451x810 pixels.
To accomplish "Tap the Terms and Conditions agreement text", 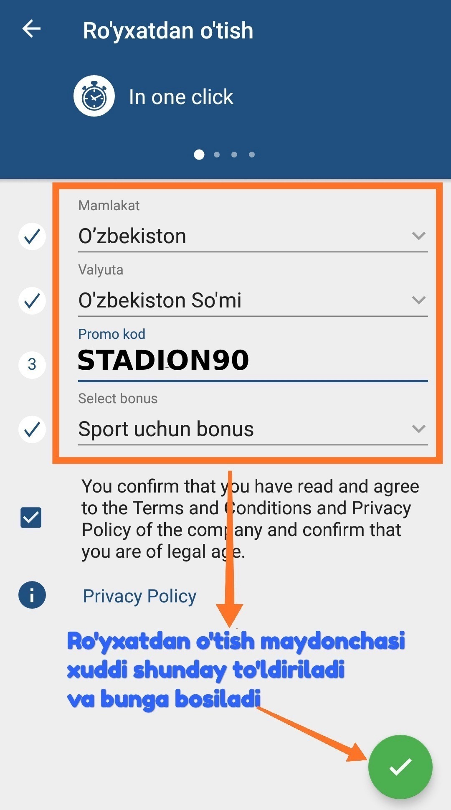I will pos(250,519).
